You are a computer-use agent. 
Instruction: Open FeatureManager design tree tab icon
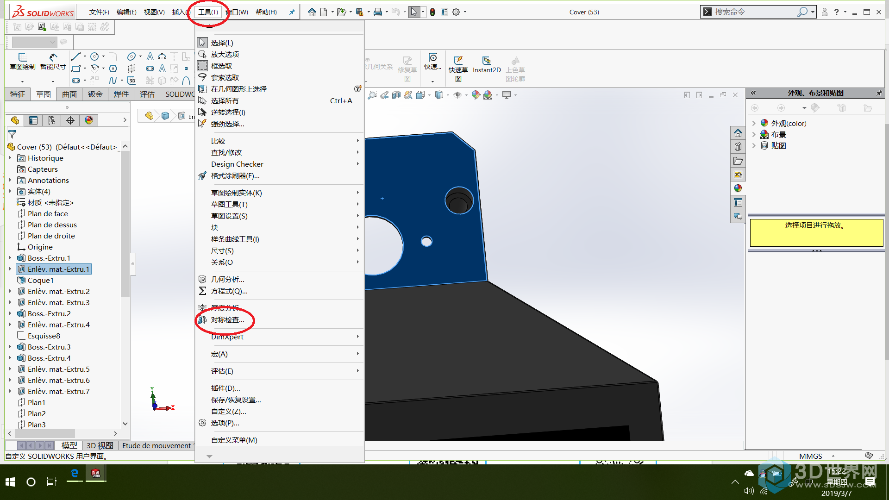click(x=15, y=120)
